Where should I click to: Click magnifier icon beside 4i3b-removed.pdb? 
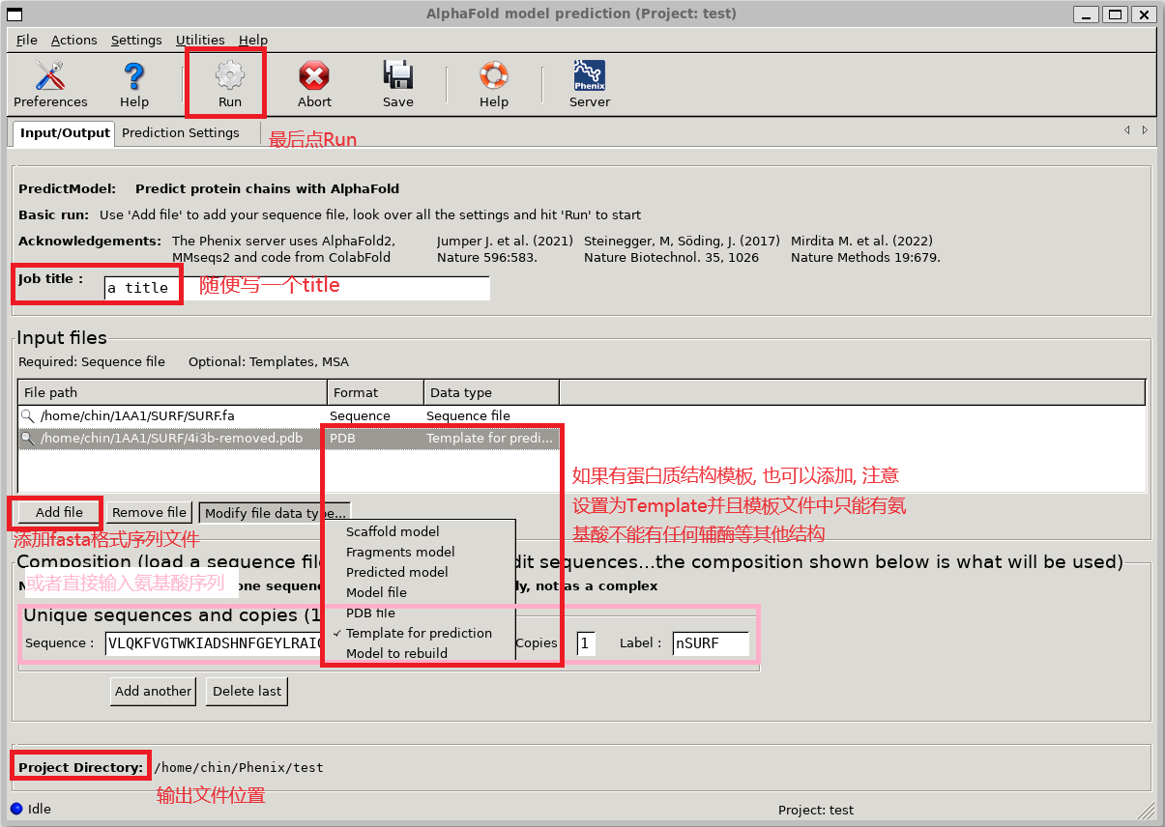(27, 438)
